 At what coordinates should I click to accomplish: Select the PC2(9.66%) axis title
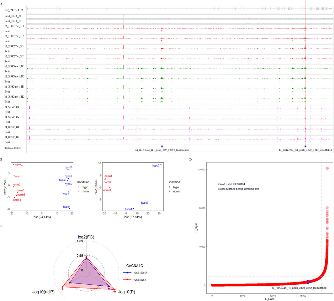96,186
